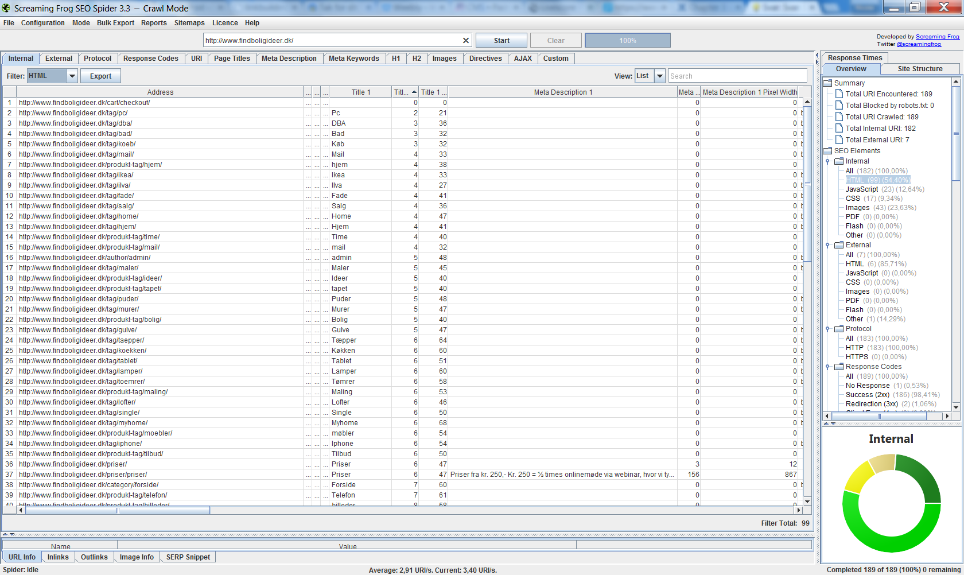Open the Reports menu
Image resolution: width=964 pixels, height=575 pixels.
click(154, 23)
